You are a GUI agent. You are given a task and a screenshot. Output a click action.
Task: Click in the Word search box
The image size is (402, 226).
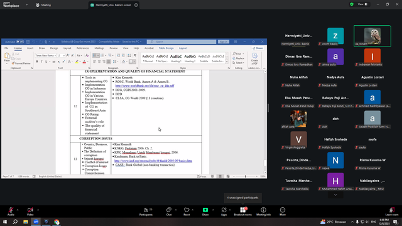point(182,41)
